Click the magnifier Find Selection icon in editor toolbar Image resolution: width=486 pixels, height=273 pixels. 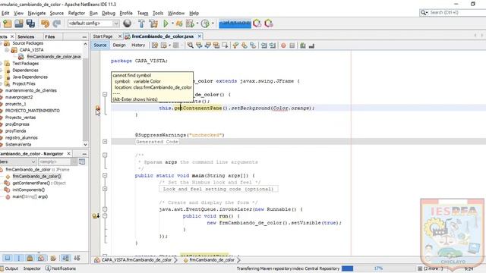tap(191, 45)
